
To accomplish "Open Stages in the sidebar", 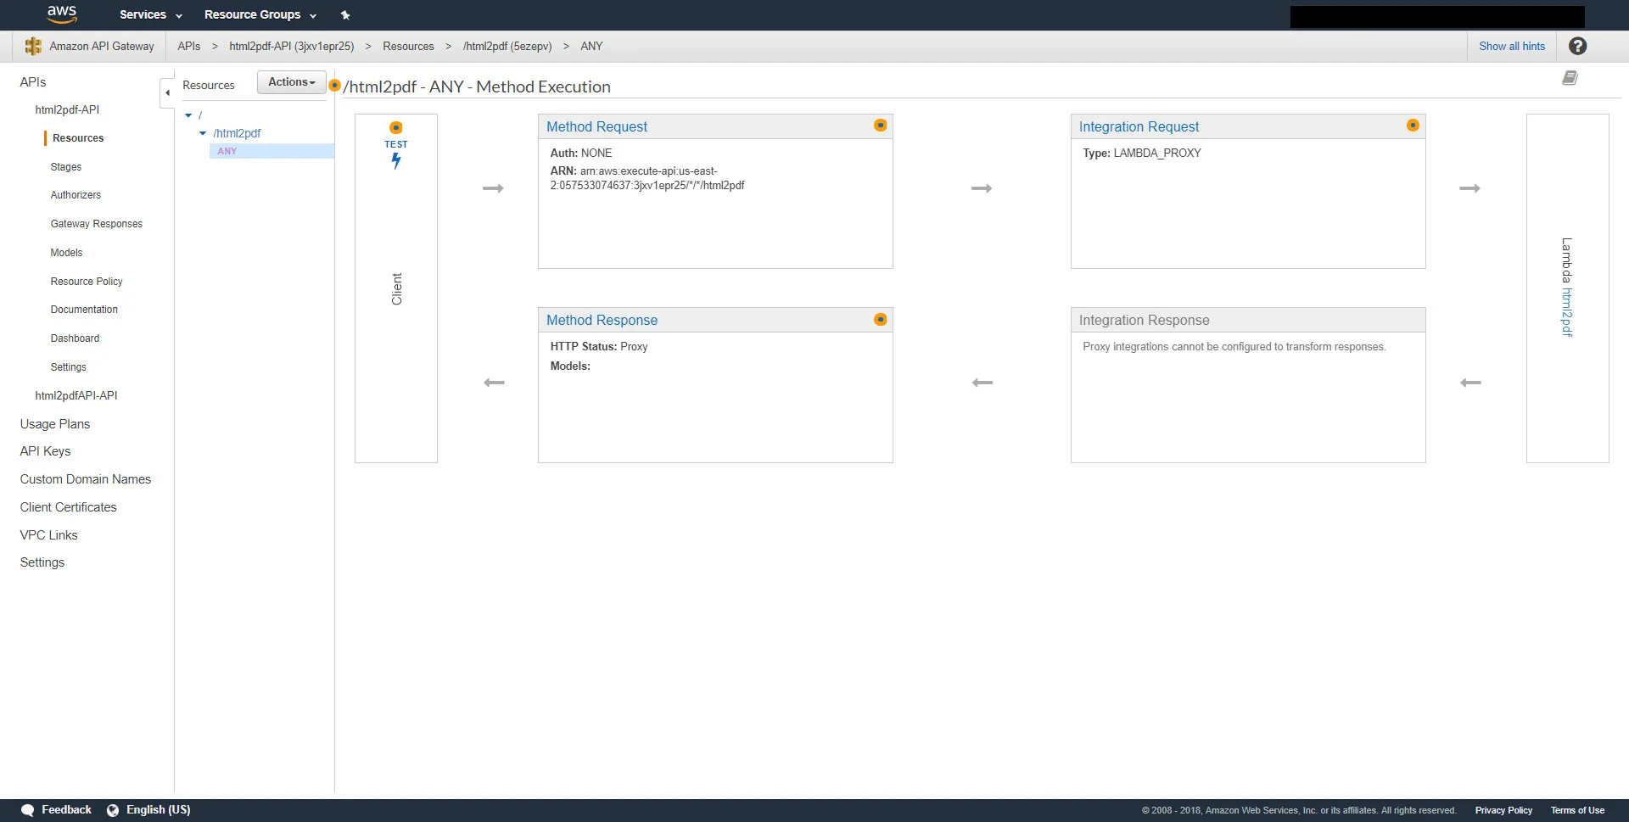I will click(66, 167).
